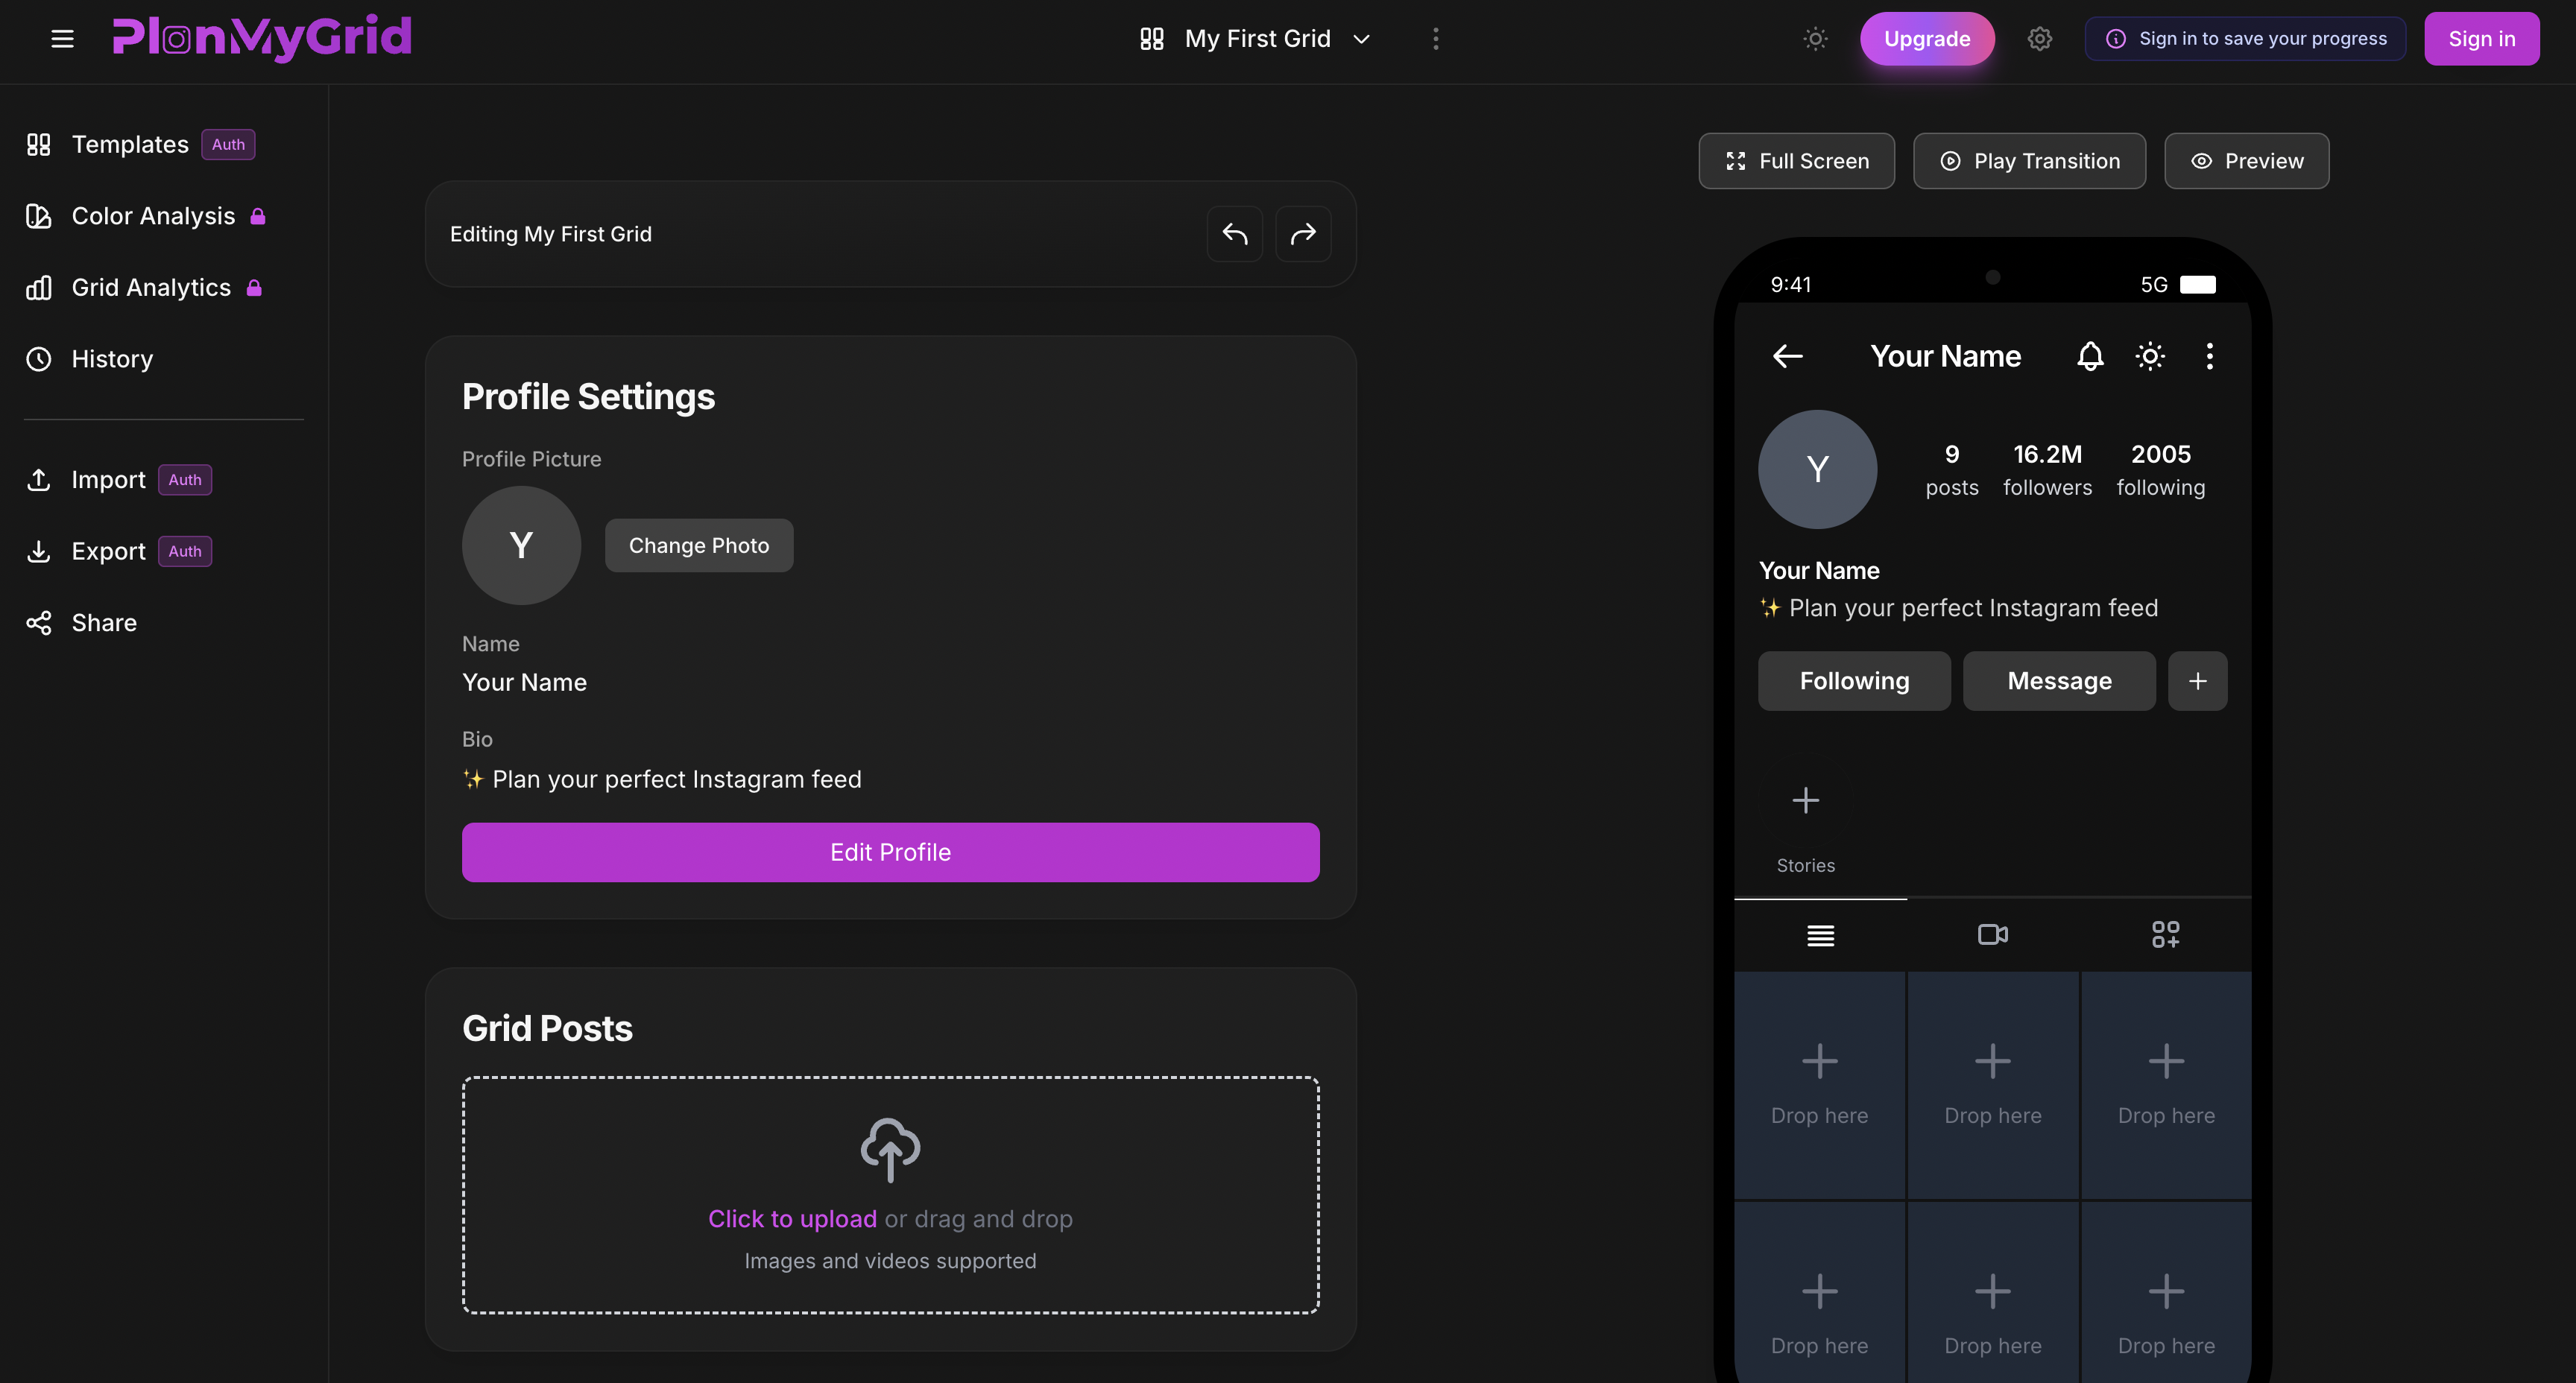Select Color Analysis from the sidebar
This screenshot has height=1383, width=2576.
[152, 216]
